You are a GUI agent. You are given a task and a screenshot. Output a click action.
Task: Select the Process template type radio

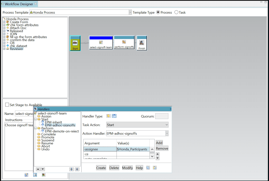158,12
